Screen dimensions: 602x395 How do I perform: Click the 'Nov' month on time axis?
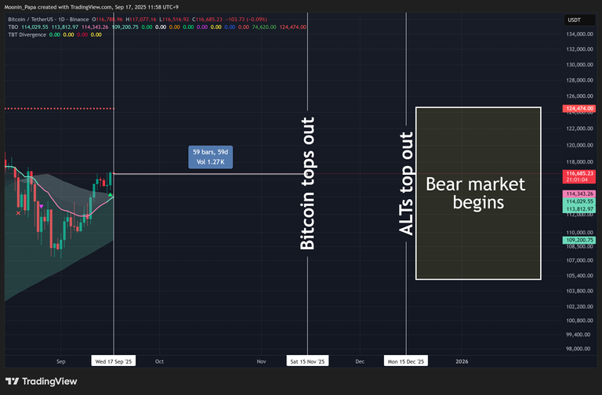pos(262,361)
